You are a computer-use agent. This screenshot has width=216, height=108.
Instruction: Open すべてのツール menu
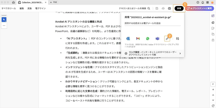click(x=9, y=8)
